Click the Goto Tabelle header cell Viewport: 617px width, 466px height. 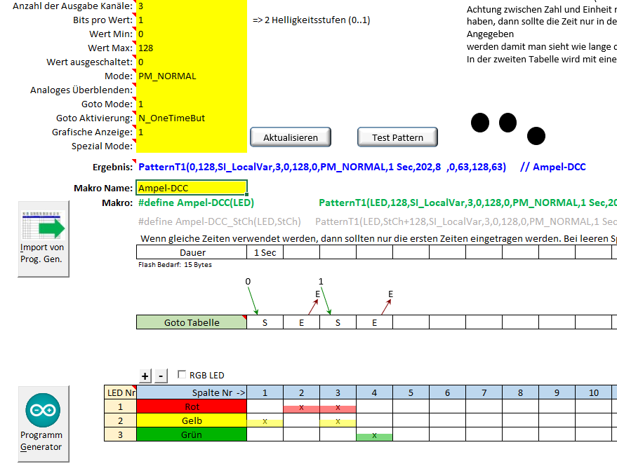pyautogui.click(x=191, y=322)
